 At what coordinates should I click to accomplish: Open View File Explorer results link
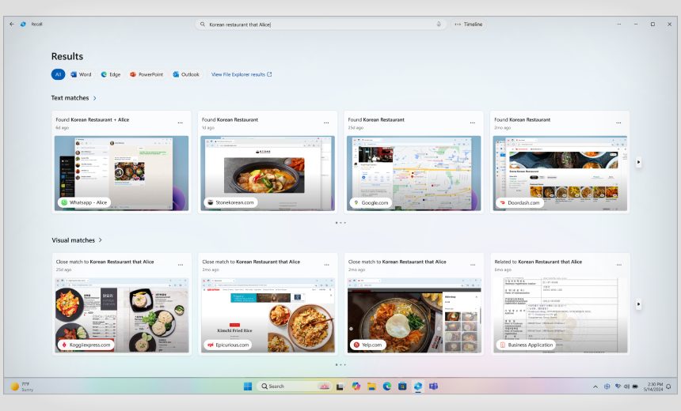click(242, 74)
